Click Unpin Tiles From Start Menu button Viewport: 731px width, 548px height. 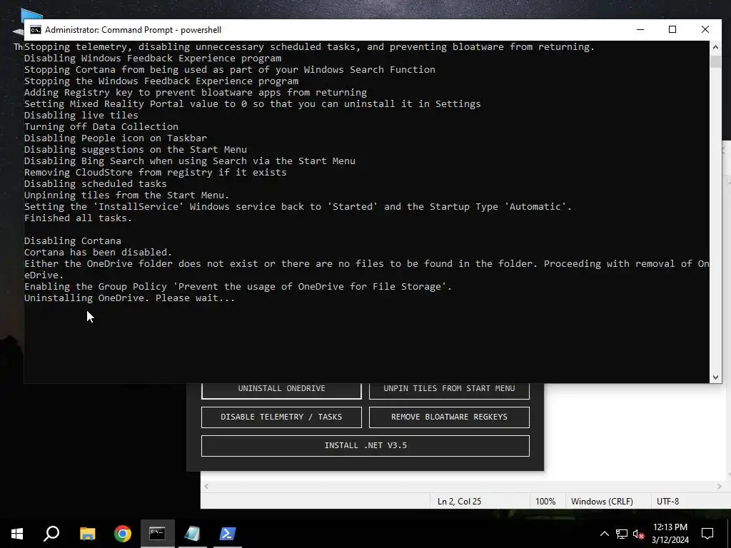[449, 390]
